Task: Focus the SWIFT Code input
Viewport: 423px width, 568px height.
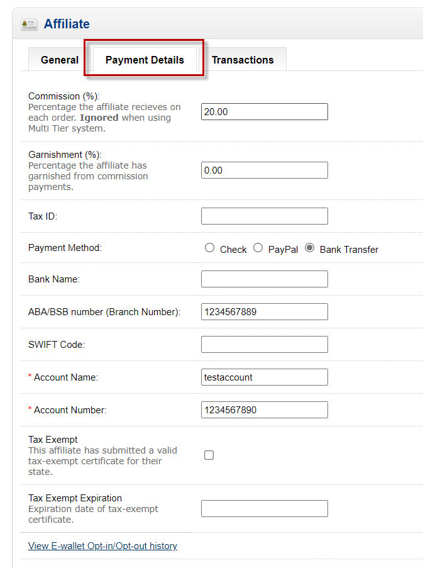Action: click(265, 345)
